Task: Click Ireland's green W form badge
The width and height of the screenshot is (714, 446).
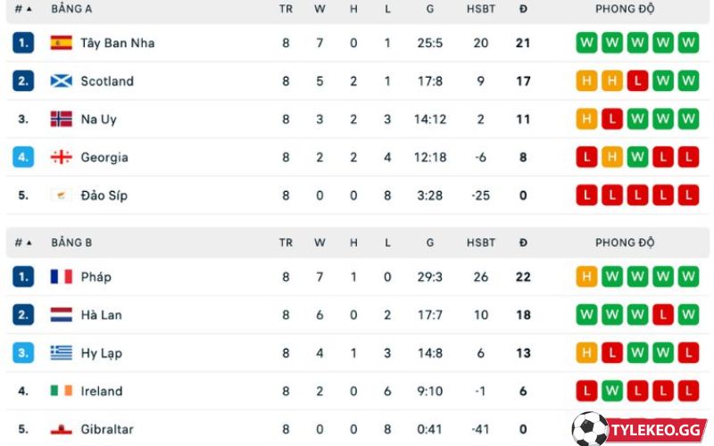Action: click(x=611, y=391)
